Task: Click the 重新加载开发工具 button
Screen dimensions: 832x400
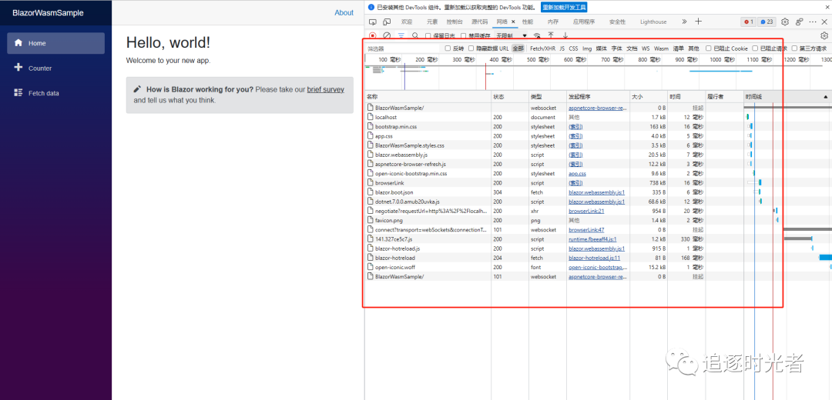Action: tap(564, 7)
